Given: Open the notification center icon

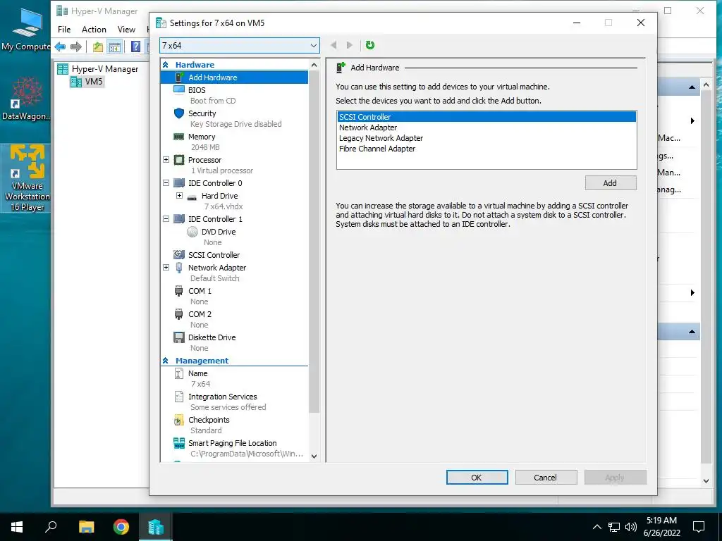Looking at the screenshot, I should click(699, 527).
